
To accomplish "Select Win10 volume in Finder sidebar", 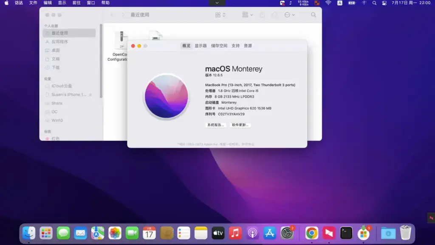I will [69, 120].
